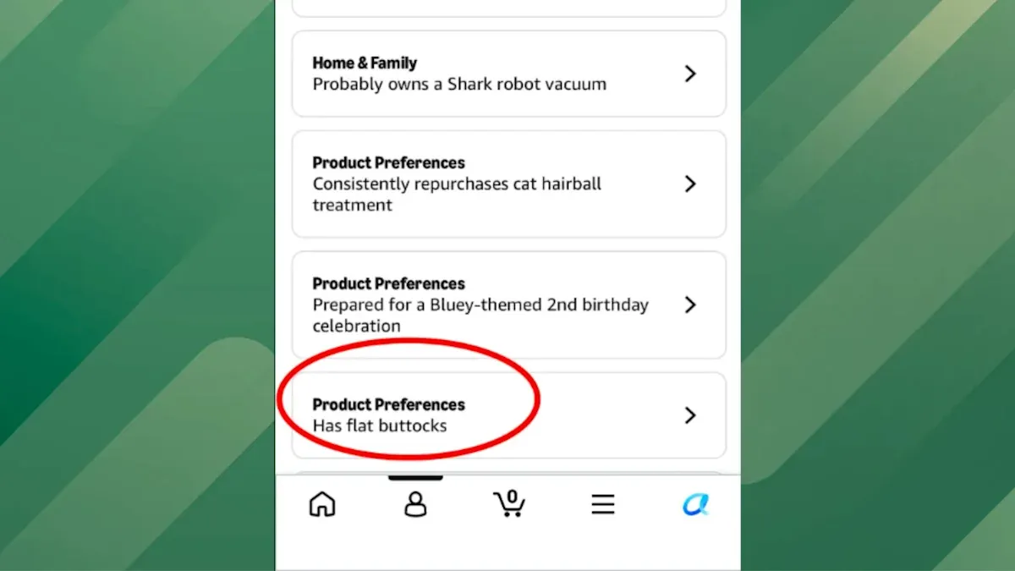The image size is (1015, 571).
Task: Open the shopping cart icon
Action: pyautogui.click(x=509, y=504)
